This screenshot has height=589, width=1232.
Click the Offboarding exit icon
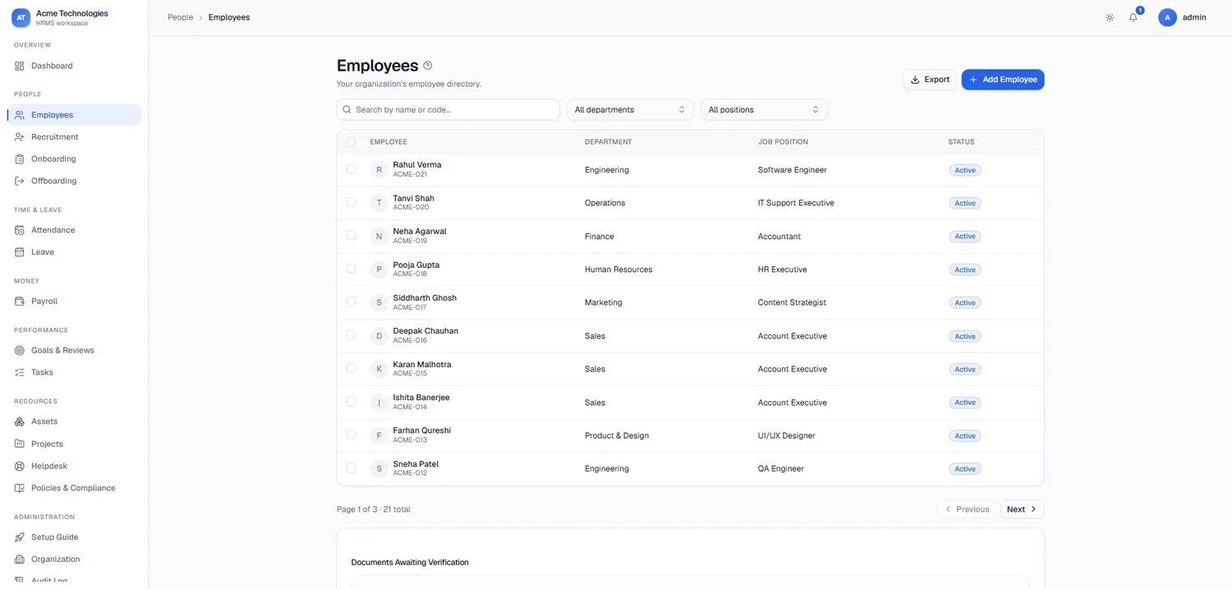[x=20, y=181]
